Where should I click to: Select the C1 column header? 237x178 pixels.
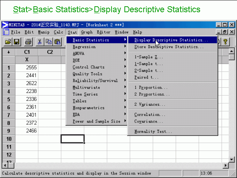[x=27, y=52]
